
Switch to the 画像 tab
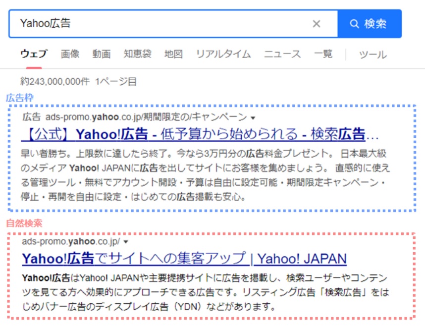click(x=70, y=54)
